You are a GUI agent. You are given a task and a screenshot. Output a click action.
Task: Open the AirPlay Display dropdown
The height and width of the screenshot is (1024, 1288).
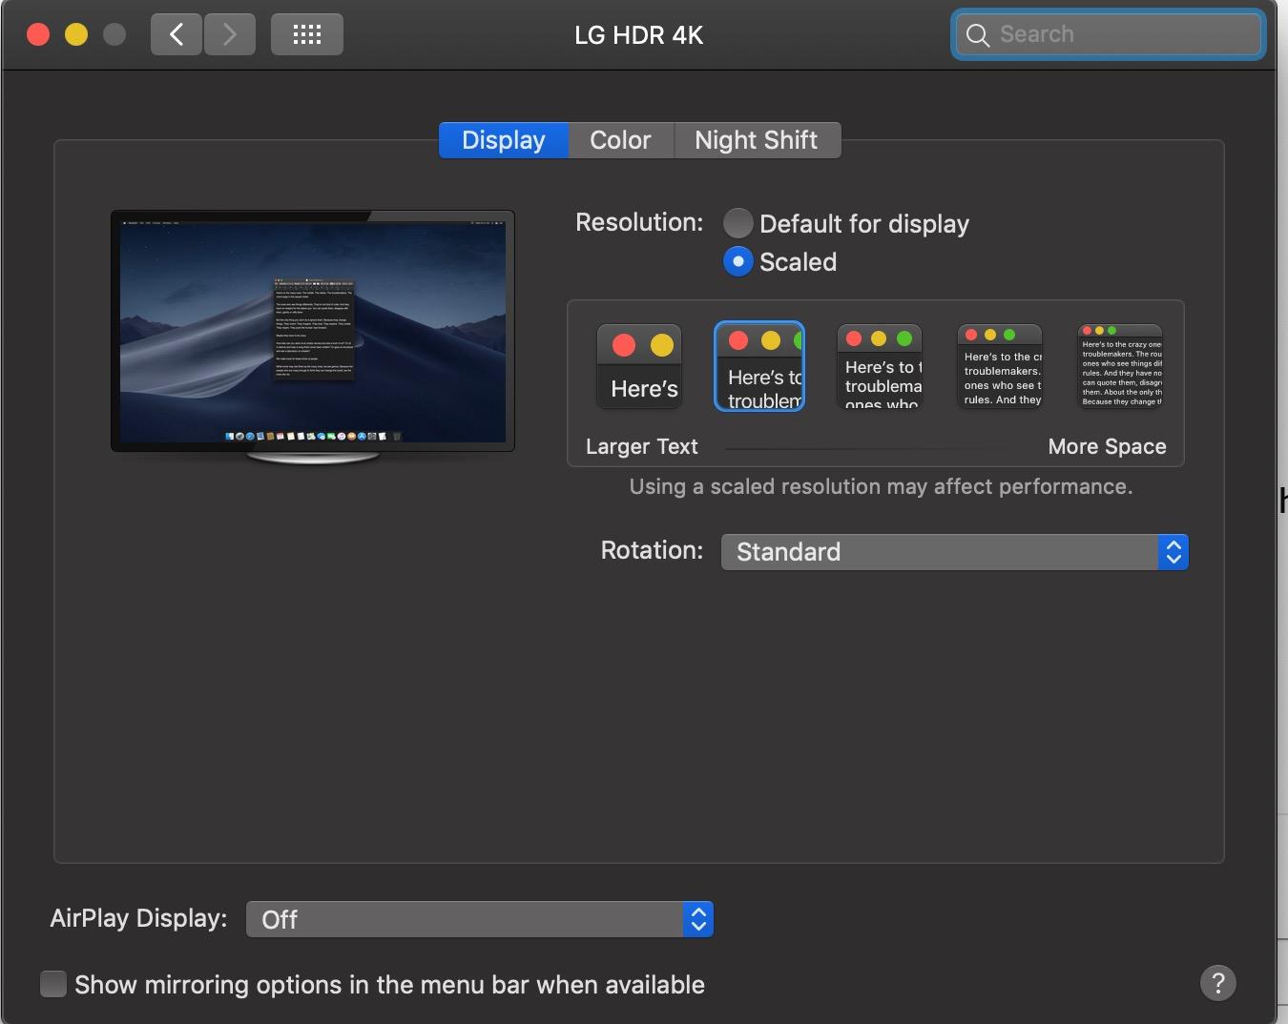pos(480,919)
